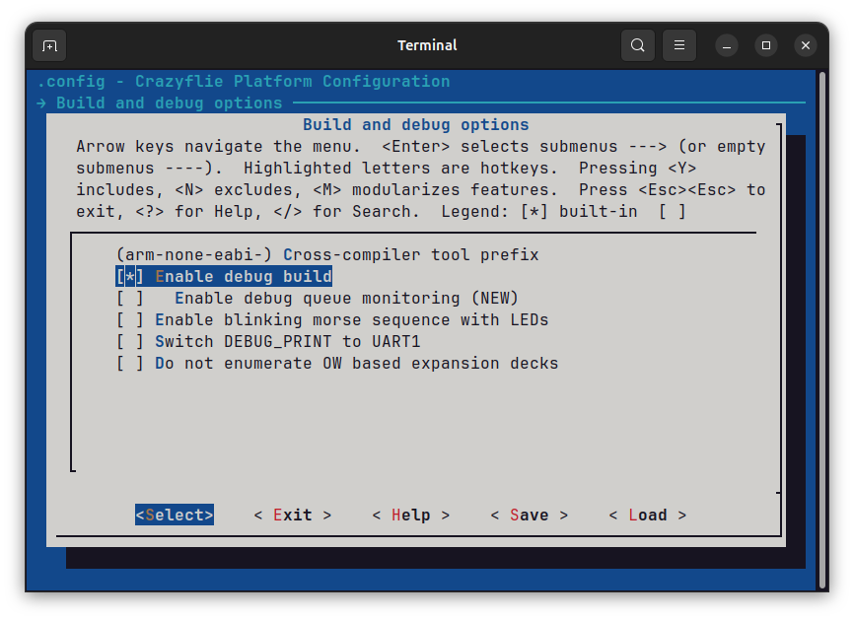Close the Terminal window

806,45
